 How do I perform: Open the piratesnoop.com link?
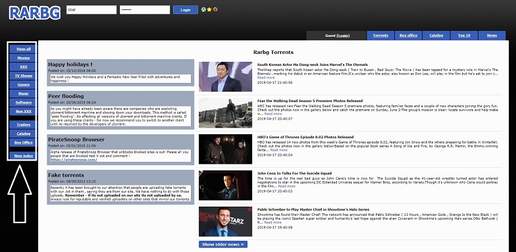pos(74,160)
